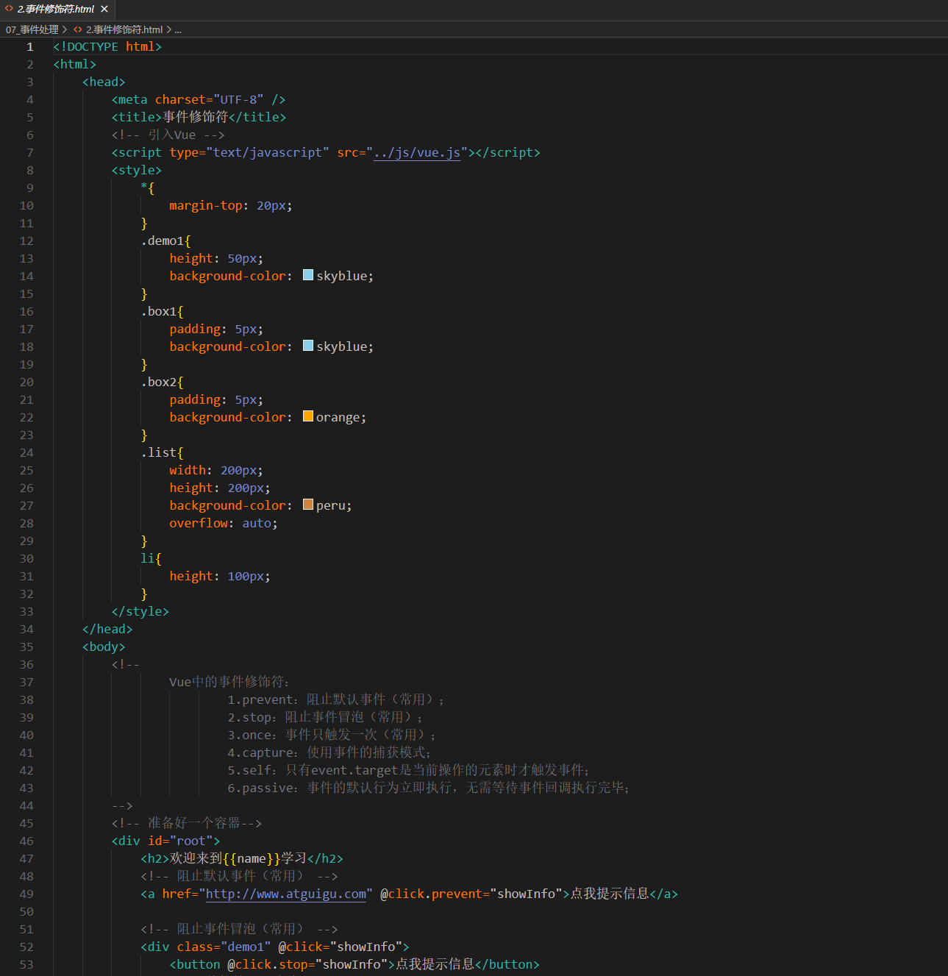This screenshot has width=948, height=976.
Task: Open the 07_事件处理 breadcrumb folder
Action: click(x=32, y=29)
